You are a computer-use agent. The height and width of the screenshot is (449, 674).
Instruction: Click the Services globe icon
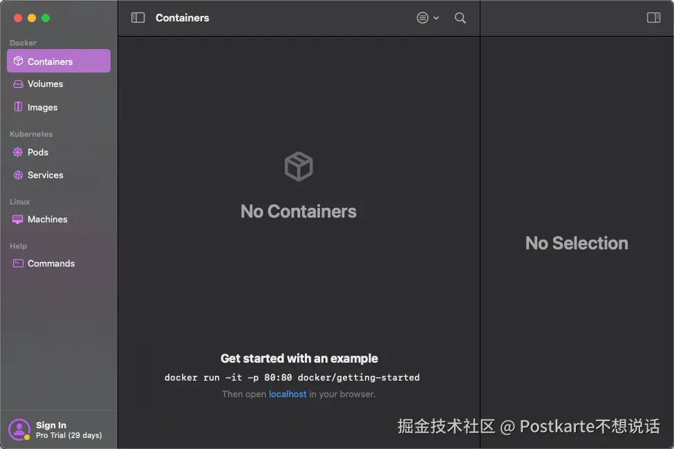coord(18,175)
